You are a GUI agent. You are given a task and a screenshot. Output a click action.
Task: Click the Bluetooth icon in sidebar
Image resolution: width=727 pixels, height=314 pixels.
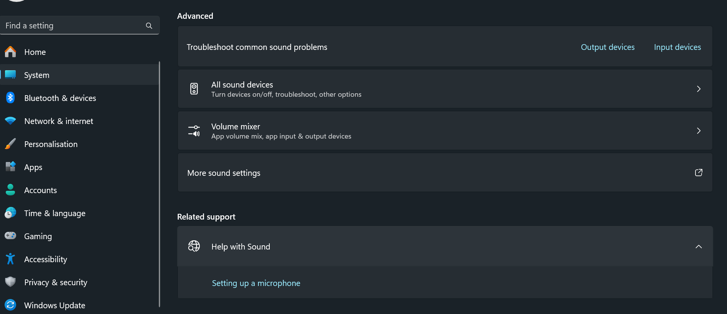tap(10, 98)
